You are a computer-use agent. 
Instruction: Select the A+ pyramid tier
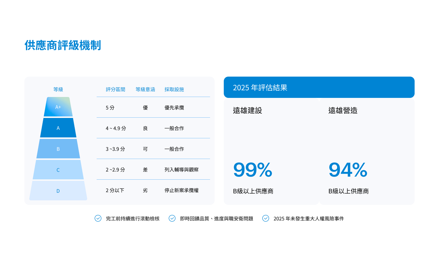coord(58,107)
